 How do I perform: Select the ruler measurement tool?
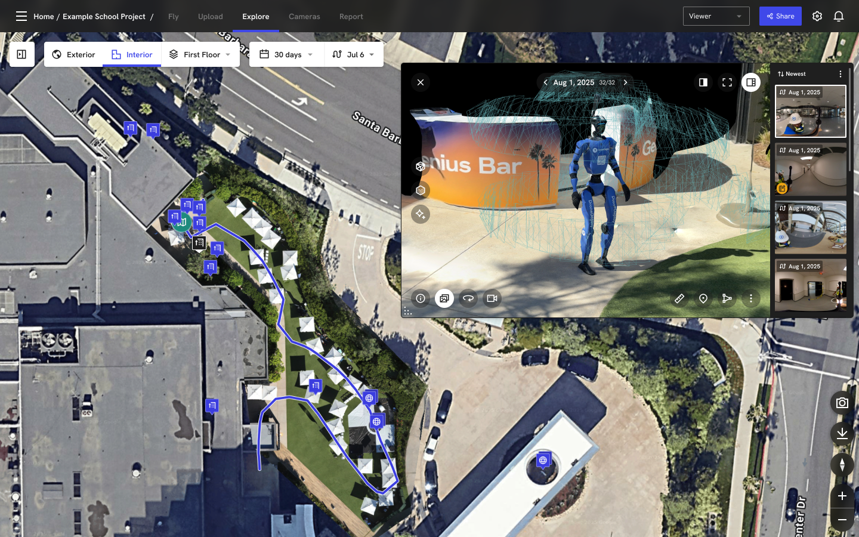pos(679,298)
